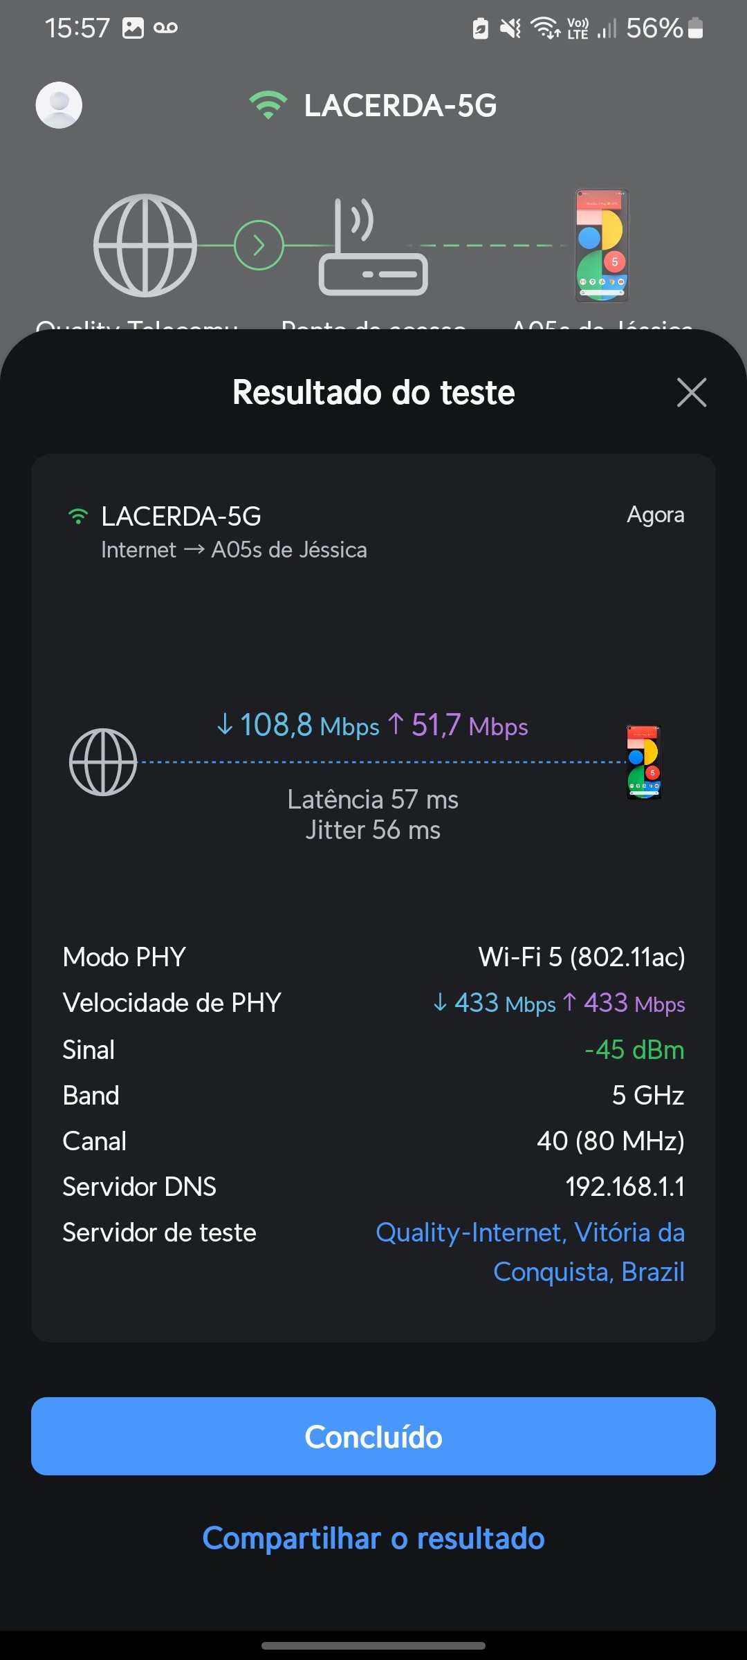Tap the large internet globe icon
Image resolution: width=747 pixels, height=1660 pixels.
point(145,246)
